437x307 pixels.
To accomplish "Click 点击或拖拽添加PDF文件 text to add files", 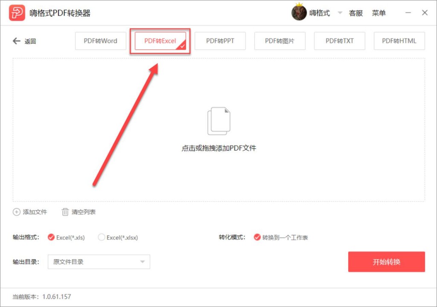I will [219, 148].
